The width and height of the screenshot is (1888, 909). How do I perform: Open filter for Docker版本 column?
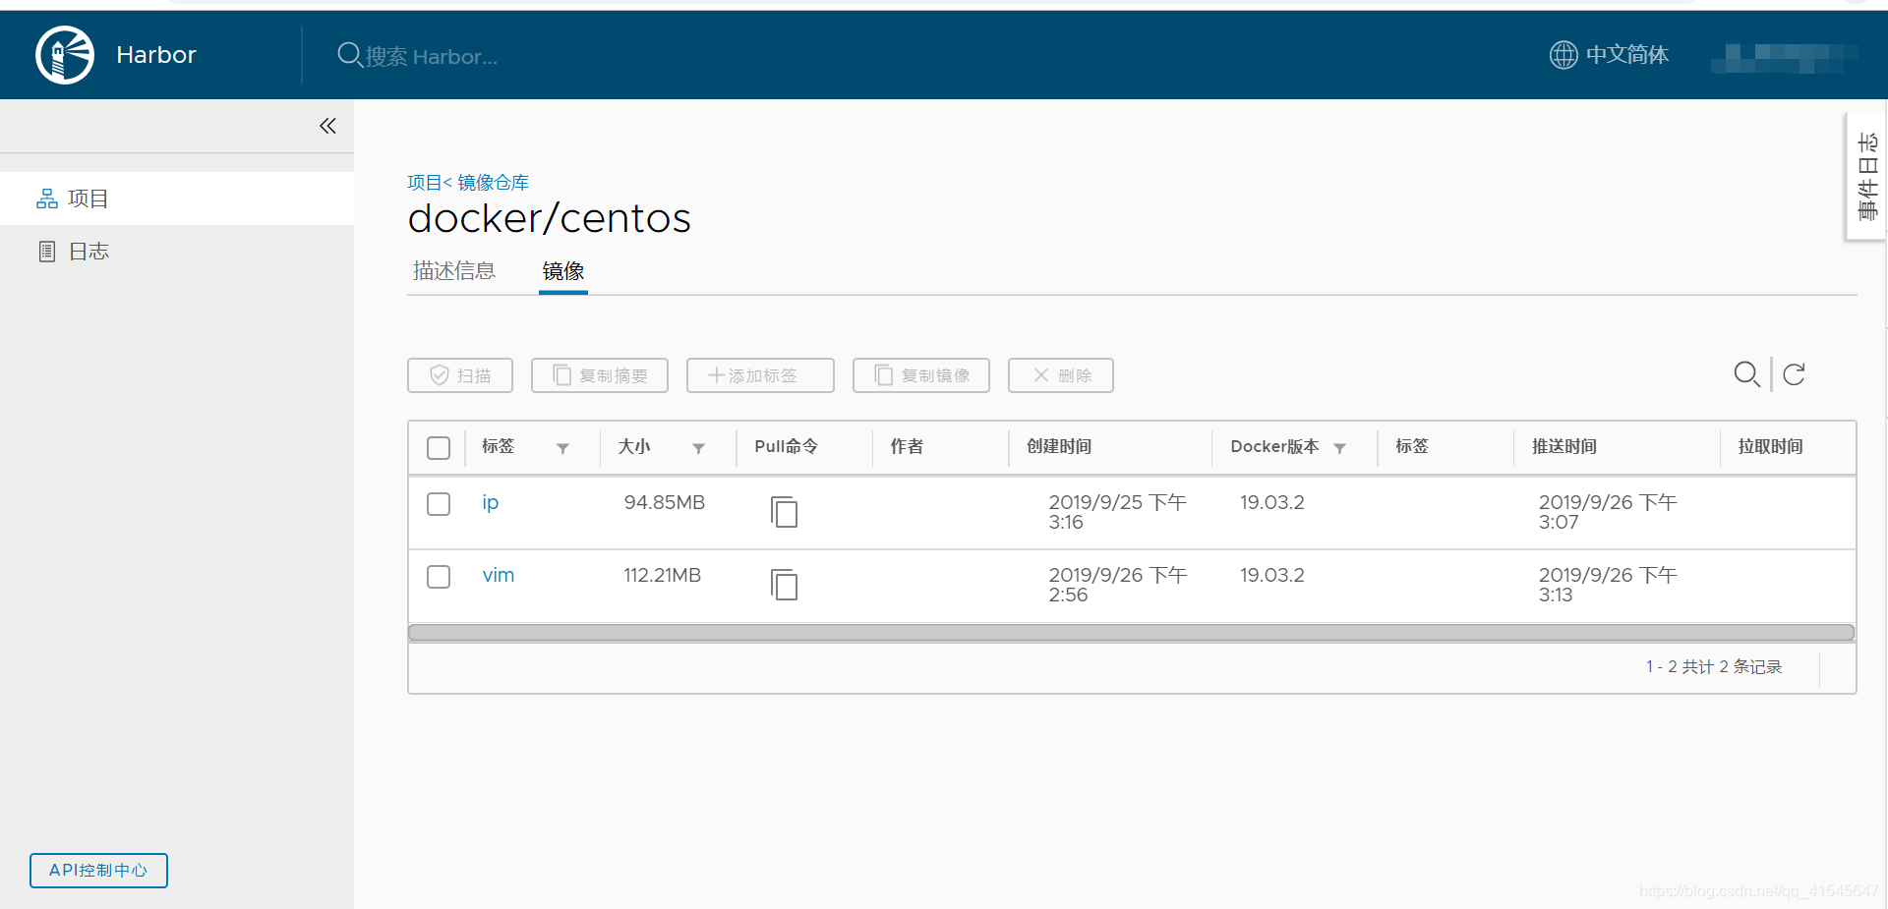pyautogui.click(x=1339, y=448)
